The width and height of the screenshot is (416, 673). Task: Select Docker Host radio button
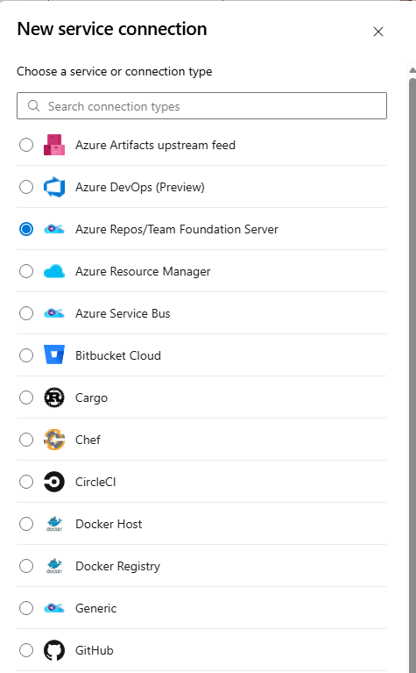click(26, 524)
